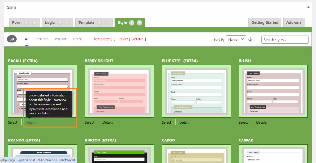Click the info icon on Style tab
The image size is (316, 163).
[x=139, y=22]
